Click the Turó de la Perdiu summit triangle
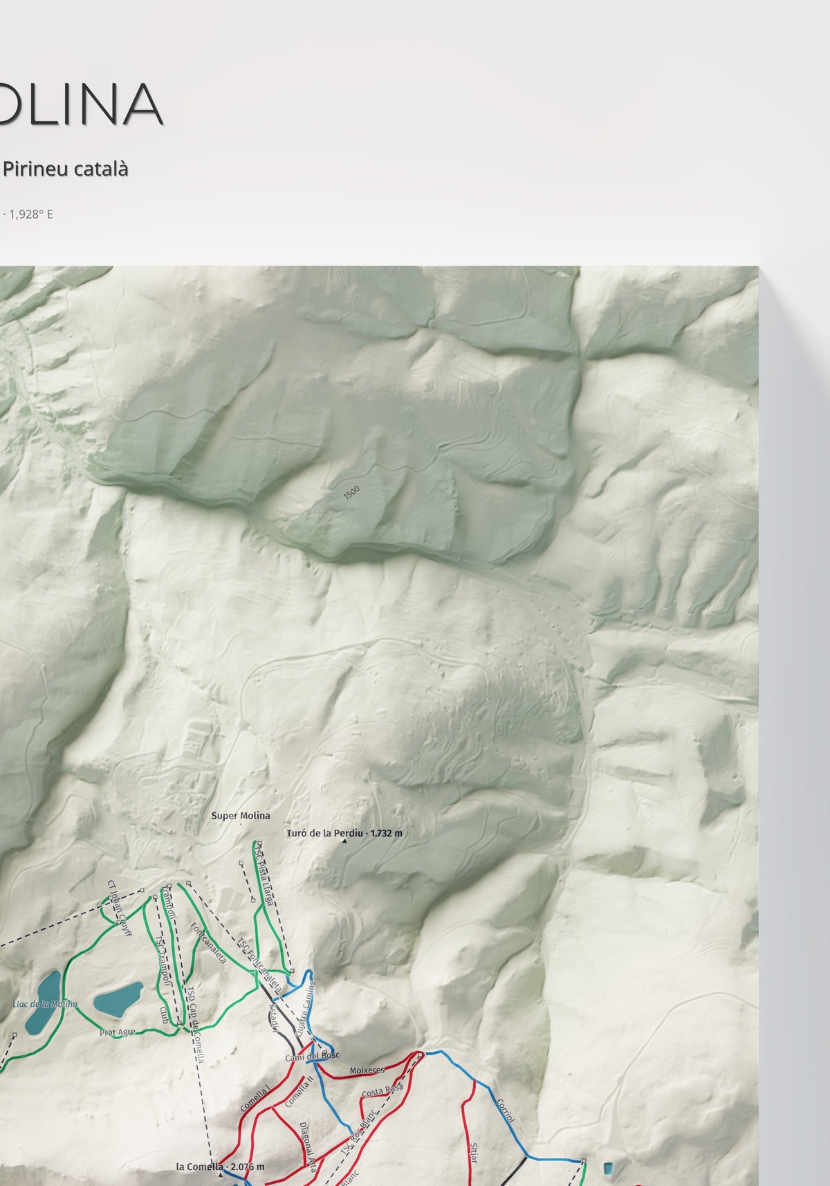The width and height of the screenshot is (830, 1186). pyautogui.click(x=344, y=842)
